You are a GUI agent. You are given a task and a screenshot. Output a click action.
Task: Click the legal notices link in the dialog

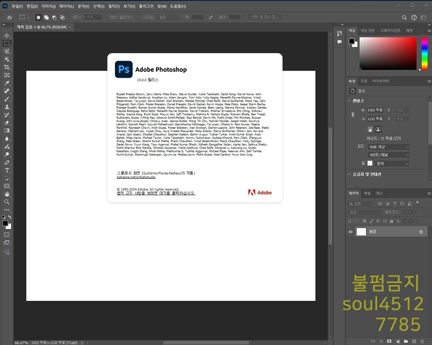pyautogui.click(x=156, y=193)
